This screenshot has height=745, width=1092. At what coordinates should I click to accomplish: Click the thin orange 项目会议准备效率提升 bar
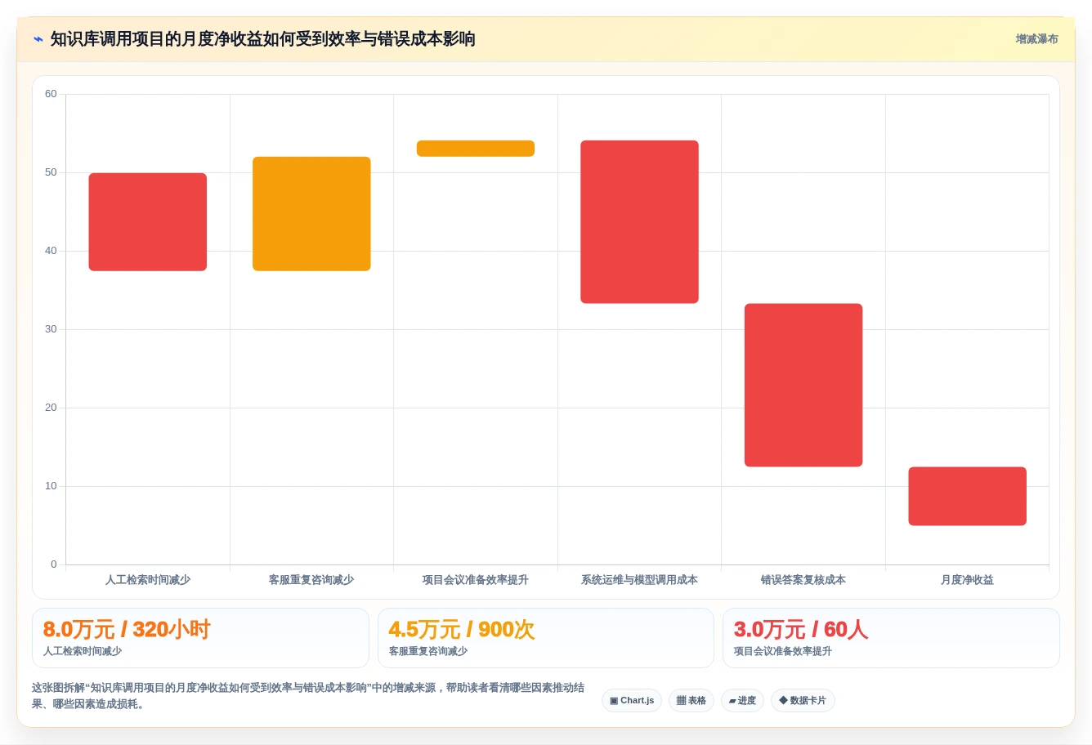pyautogui.click(x=476, y=149)
